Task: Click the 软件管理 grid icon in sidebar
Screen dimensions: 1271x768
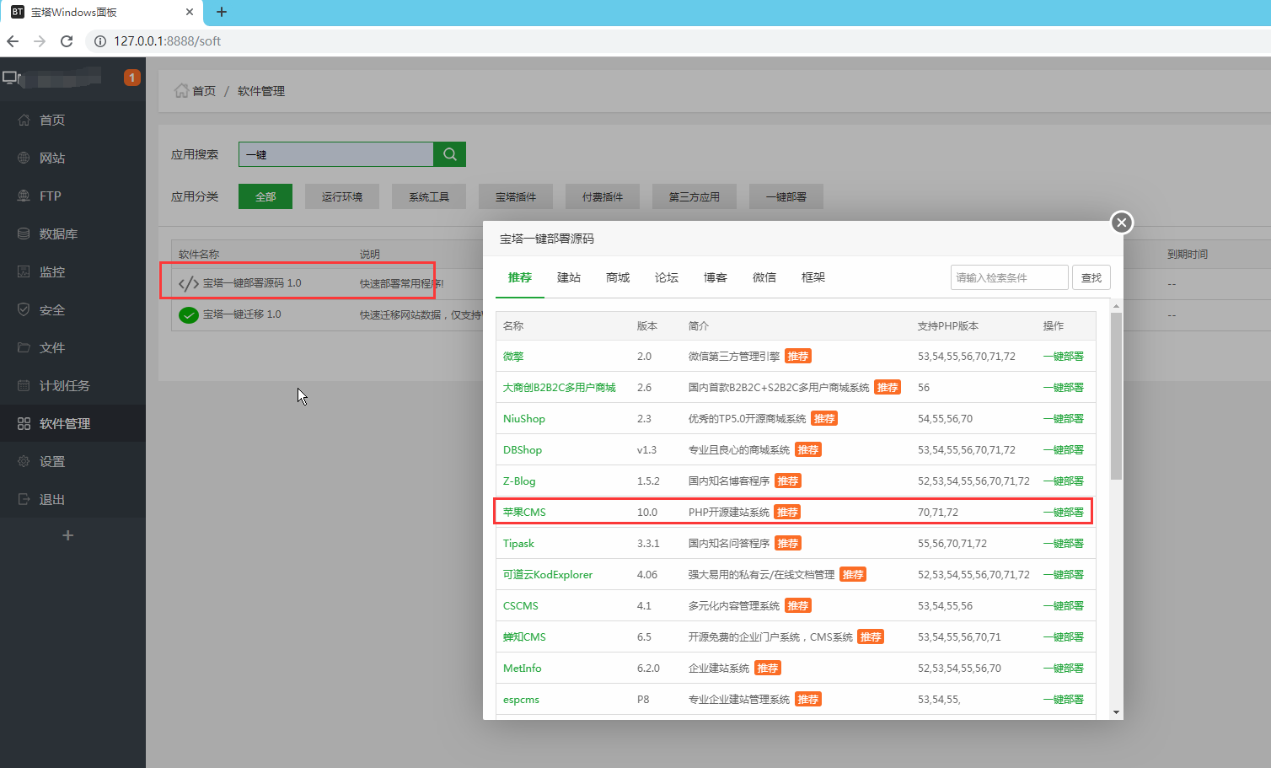Action: click(x=24, y=423)
